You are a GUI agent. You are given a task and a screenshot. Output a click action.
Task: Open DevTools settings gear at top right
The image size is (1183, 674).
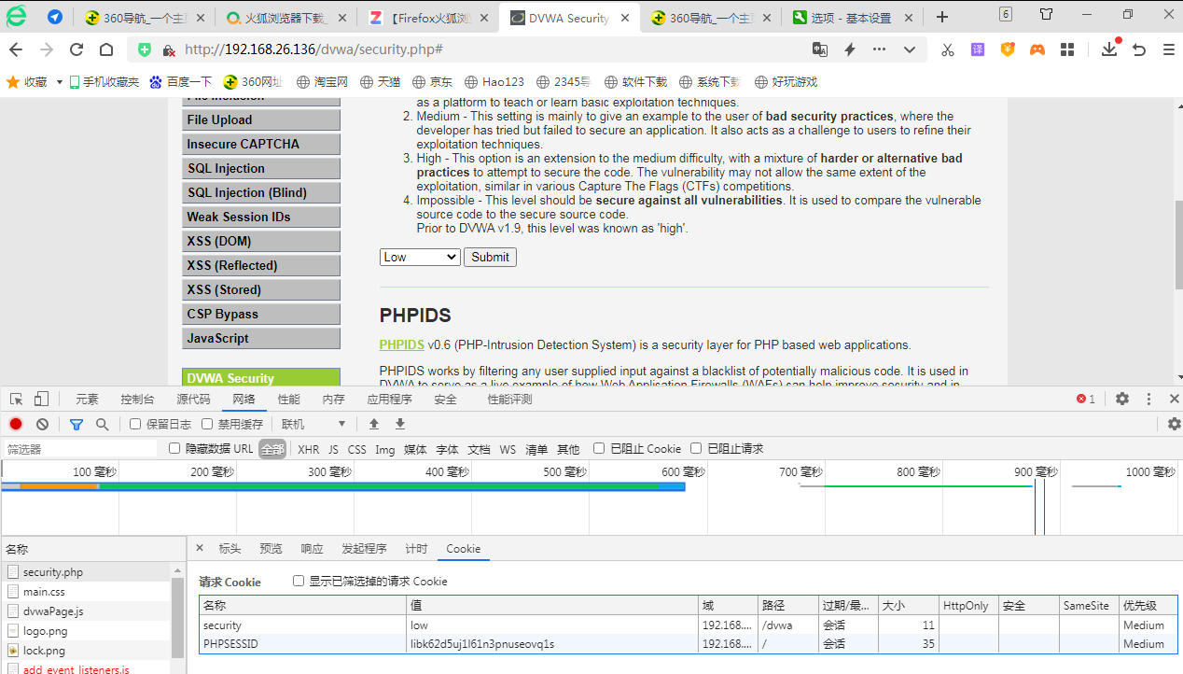(1122, 399)
